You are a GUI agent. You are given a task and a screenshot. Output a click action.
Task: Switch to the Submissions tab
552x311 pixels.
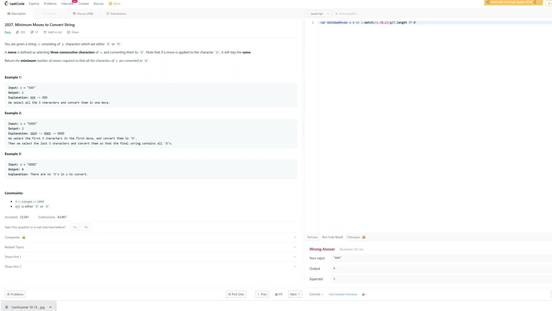(116, 14)
